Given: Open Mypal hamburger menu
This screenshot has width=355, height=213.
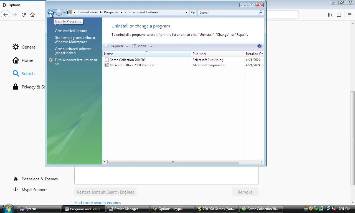Looking at the screenshot, I should pyautogui.click(x=349, y=15).
